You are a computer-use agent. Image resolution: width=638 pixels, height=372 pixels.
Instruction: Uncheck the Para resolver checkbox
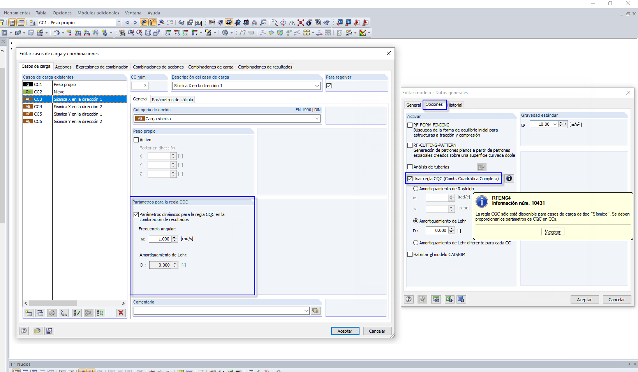[x=329, y=86]
